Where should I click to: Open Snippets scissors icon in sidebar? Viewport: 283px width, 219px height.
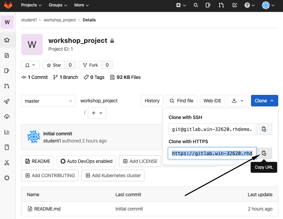point(7,163)
